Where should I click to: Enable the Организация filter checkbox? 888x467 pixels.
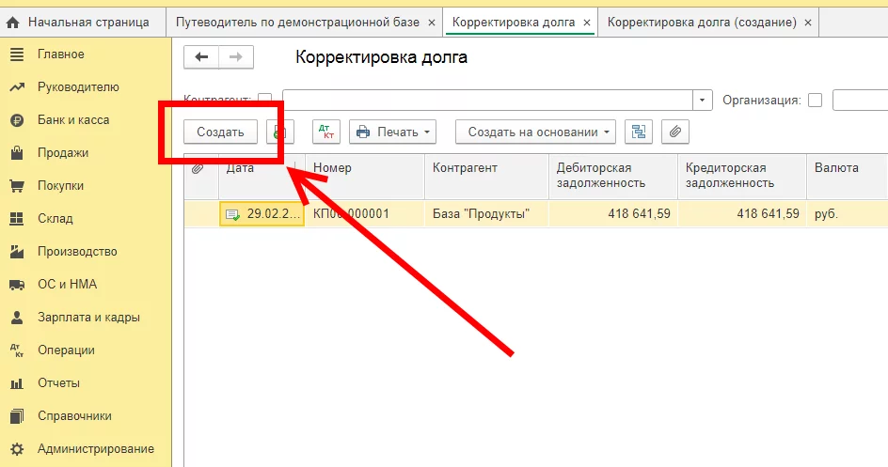(x=815, y=100)
